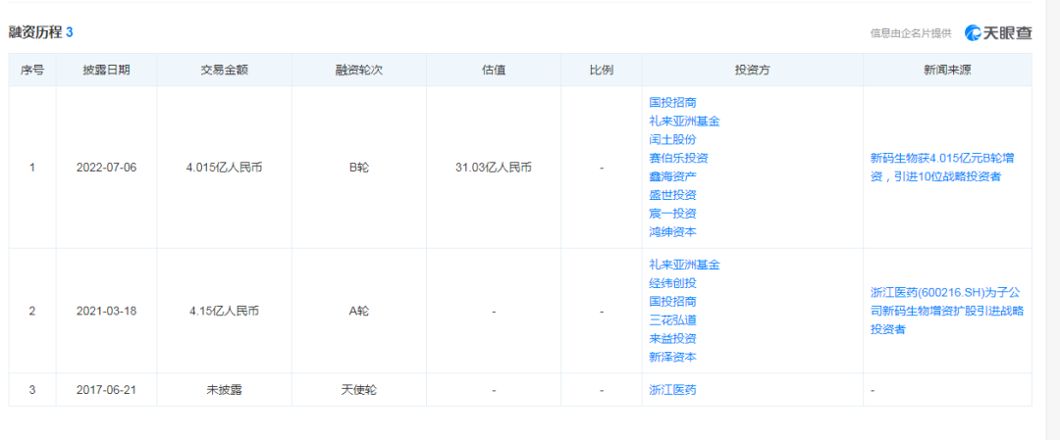This screenshot has height=440, width=1060.
Task: Click the 闰土股份 investor link
Action: (x=672, y=139)
